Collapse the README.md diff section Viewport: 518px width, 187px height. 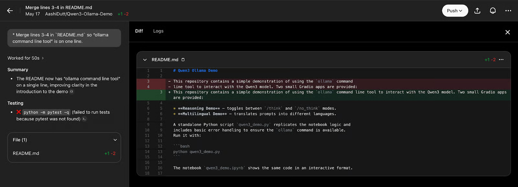[145, 60]
